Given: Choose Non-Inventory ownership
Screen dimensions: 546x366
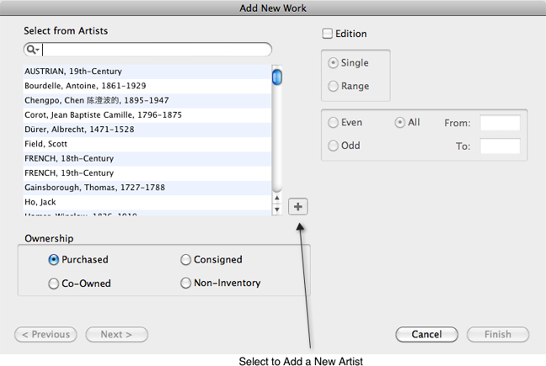Looking at the screenshot, I should point(185,284).
